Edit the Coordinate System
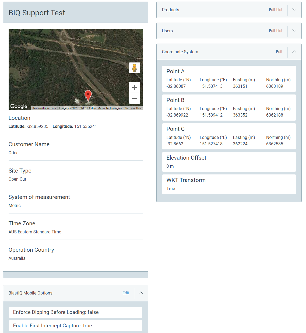The height and width of the screenshot is (333, 306). point(279,52)
